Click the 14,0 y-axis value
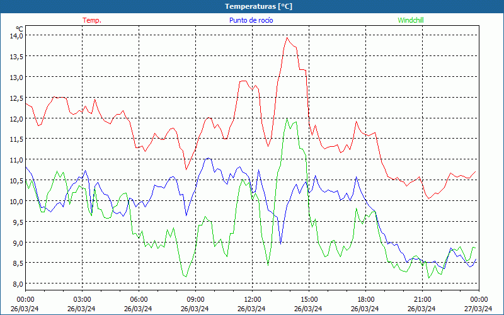504x315 pixels. tap(16, 35)
